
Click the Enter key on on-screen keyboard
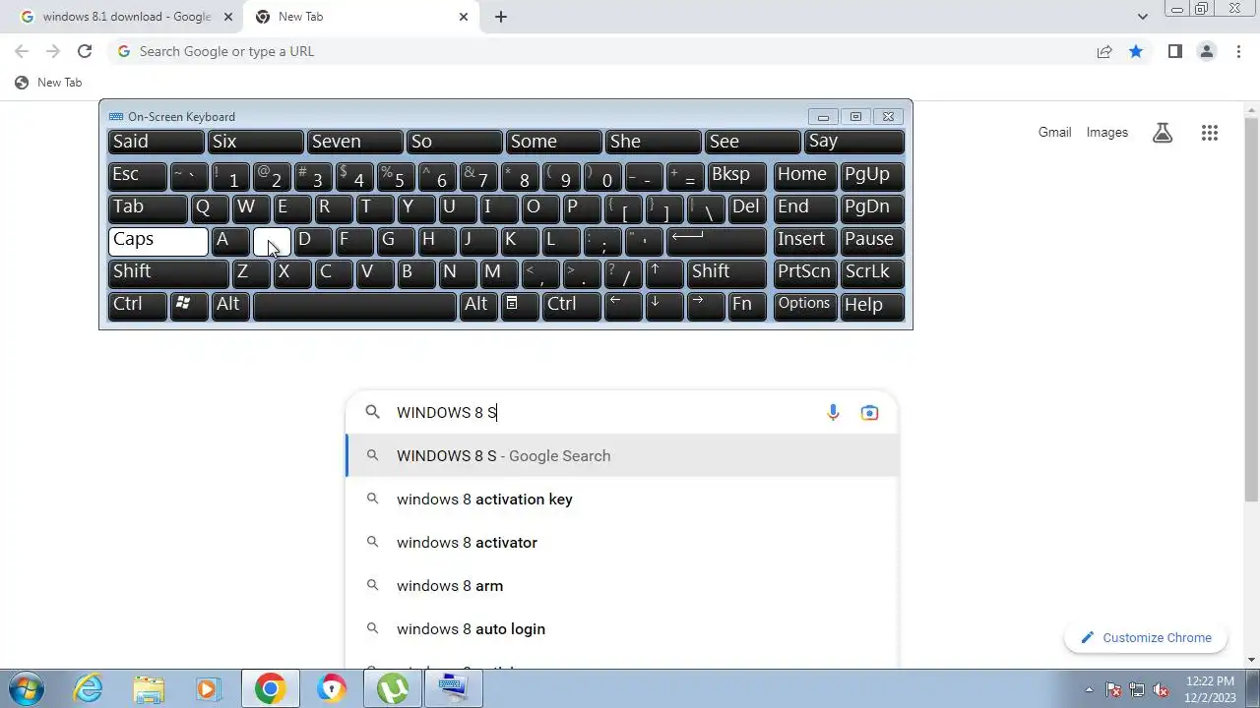pyautogui.click(x=716, y=240)
